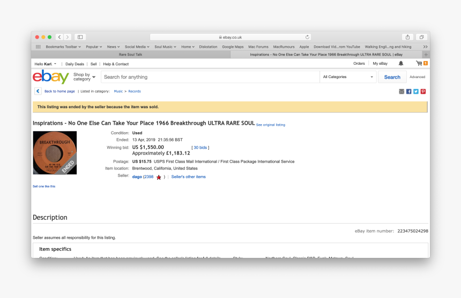Open seller dago's profile link
This screenshot has width=461, height=298.
(137, 177)
